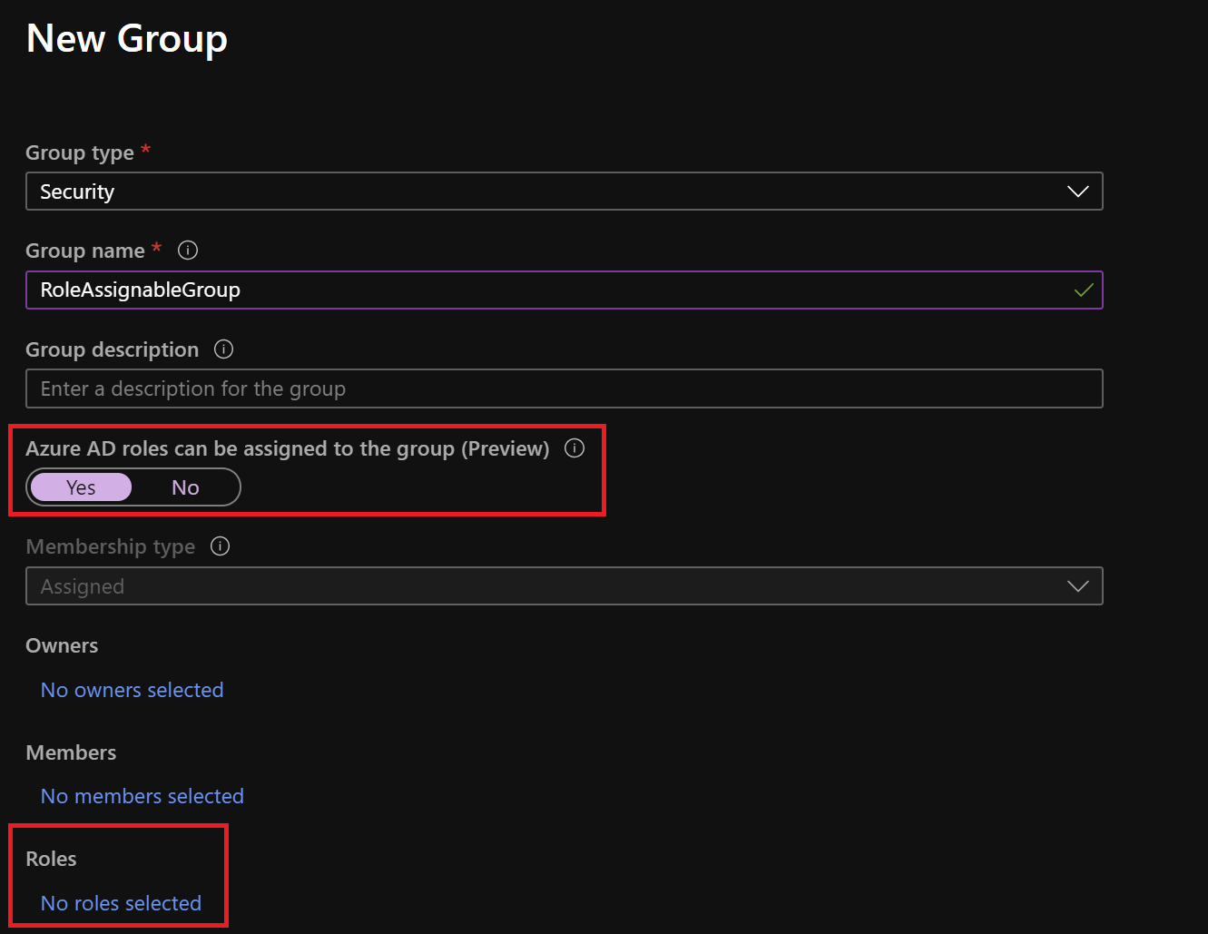The image size is (1208, 934).
Task: Click the info icon beside Membership type
Action: tap(220, 546)
